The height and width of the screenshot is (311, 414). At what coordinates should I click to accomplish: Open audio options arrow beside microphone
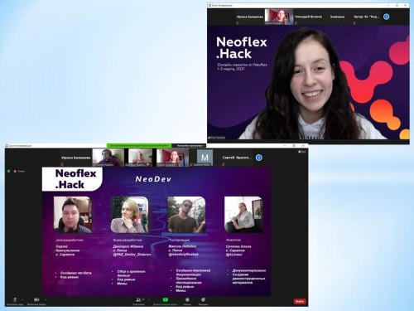[x=22, y=299]
